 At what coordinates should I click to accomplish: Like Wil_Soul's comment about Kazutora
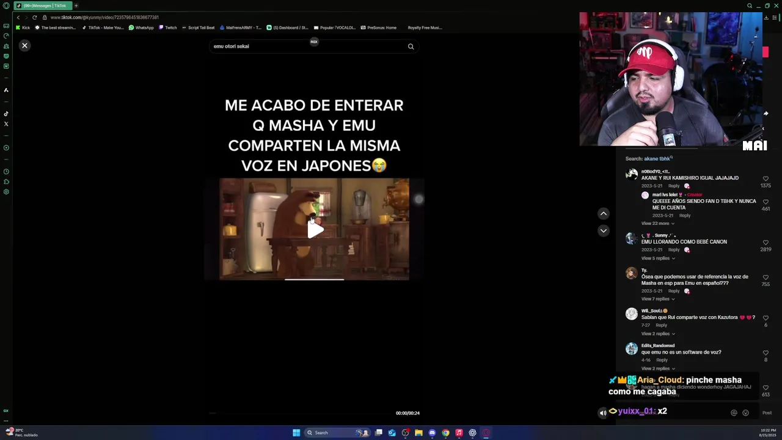pos(766,318)
